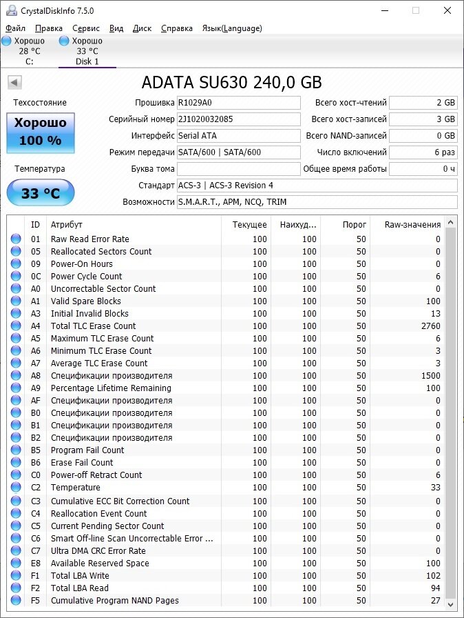Select the Disk 1 tab at 33 °C
Image resolution: width=464 pixels, height=618 pixels.
click(87, 51)
